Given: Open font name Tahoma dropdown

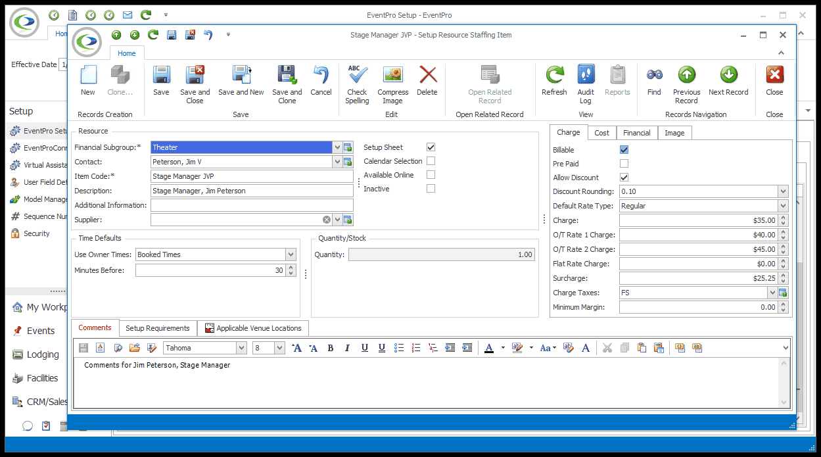Looking at the screenshot, I should pyautogui.click(x=241, y=348).
